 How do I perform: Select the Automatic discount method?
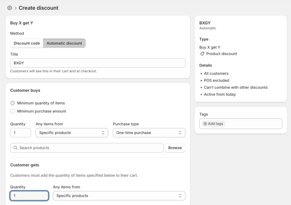click(64, 43)
